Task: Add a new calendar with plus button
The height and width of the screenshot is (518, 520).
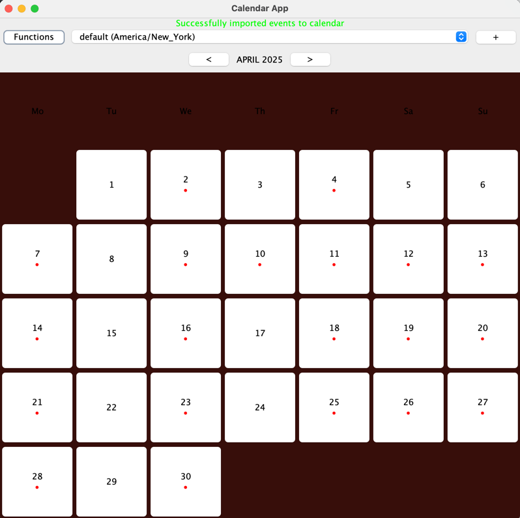Action: coord(496,37)
